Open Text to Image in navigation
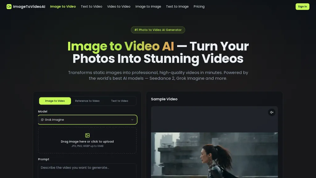 click(x=177, y=6)
